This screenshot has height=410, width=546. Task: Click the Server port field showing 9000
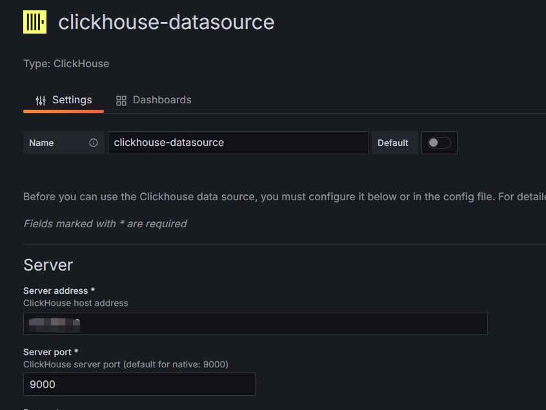[139, 384]
